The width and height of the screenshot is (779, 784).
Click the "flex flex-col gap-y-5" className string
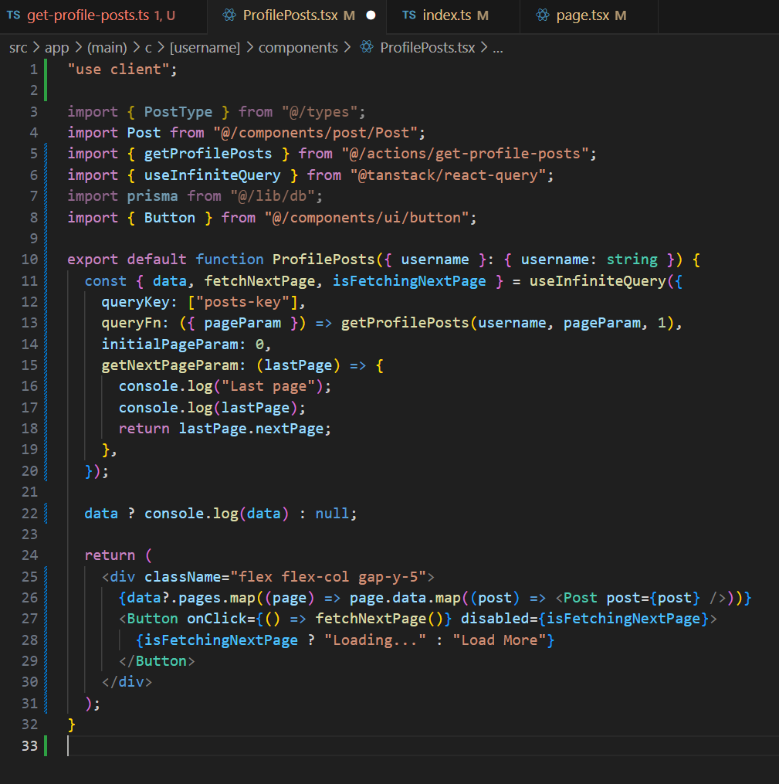(328, 576)
